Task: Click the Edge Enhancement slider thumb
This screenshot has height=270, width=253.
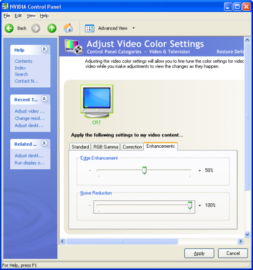Action: (x=144, y=170)
